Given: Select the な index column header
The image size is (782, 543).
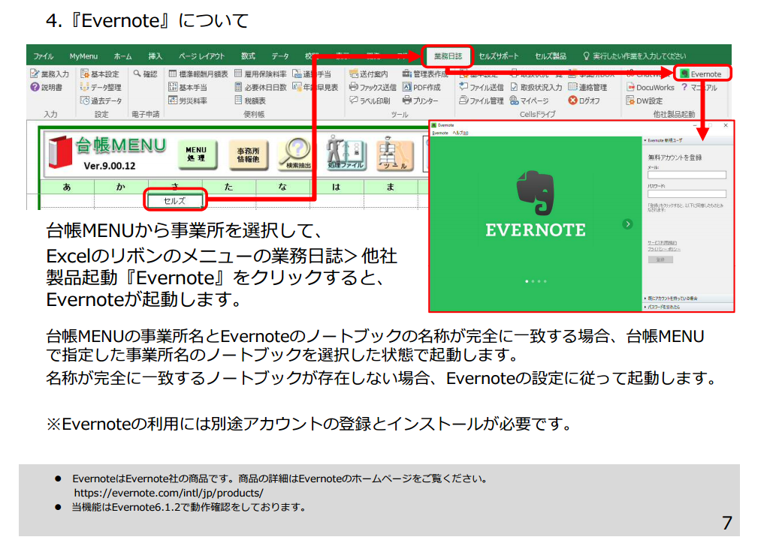Looking at the screenshot, I should 282,187.
